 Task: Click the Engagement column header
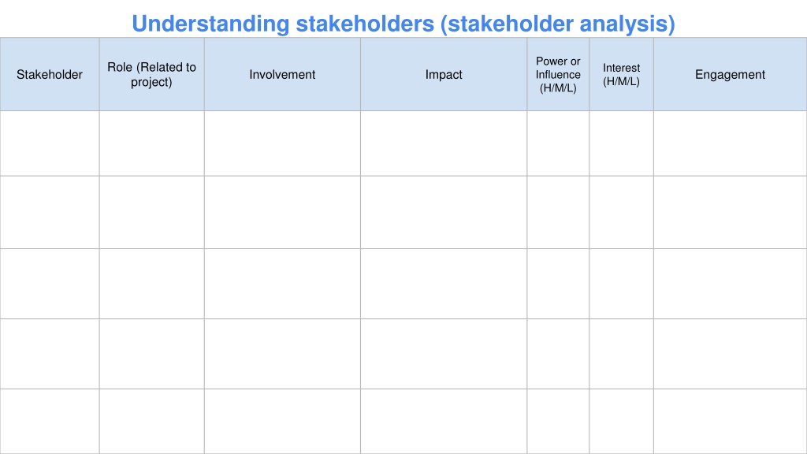pos(731,74)
